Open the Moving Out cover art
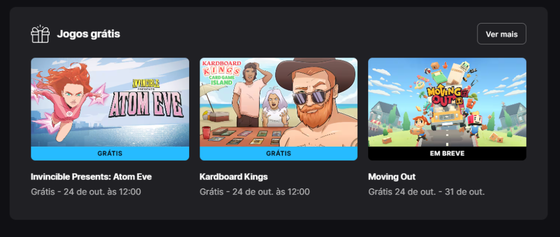Screen dimensions: 560x237 [447, 102]
